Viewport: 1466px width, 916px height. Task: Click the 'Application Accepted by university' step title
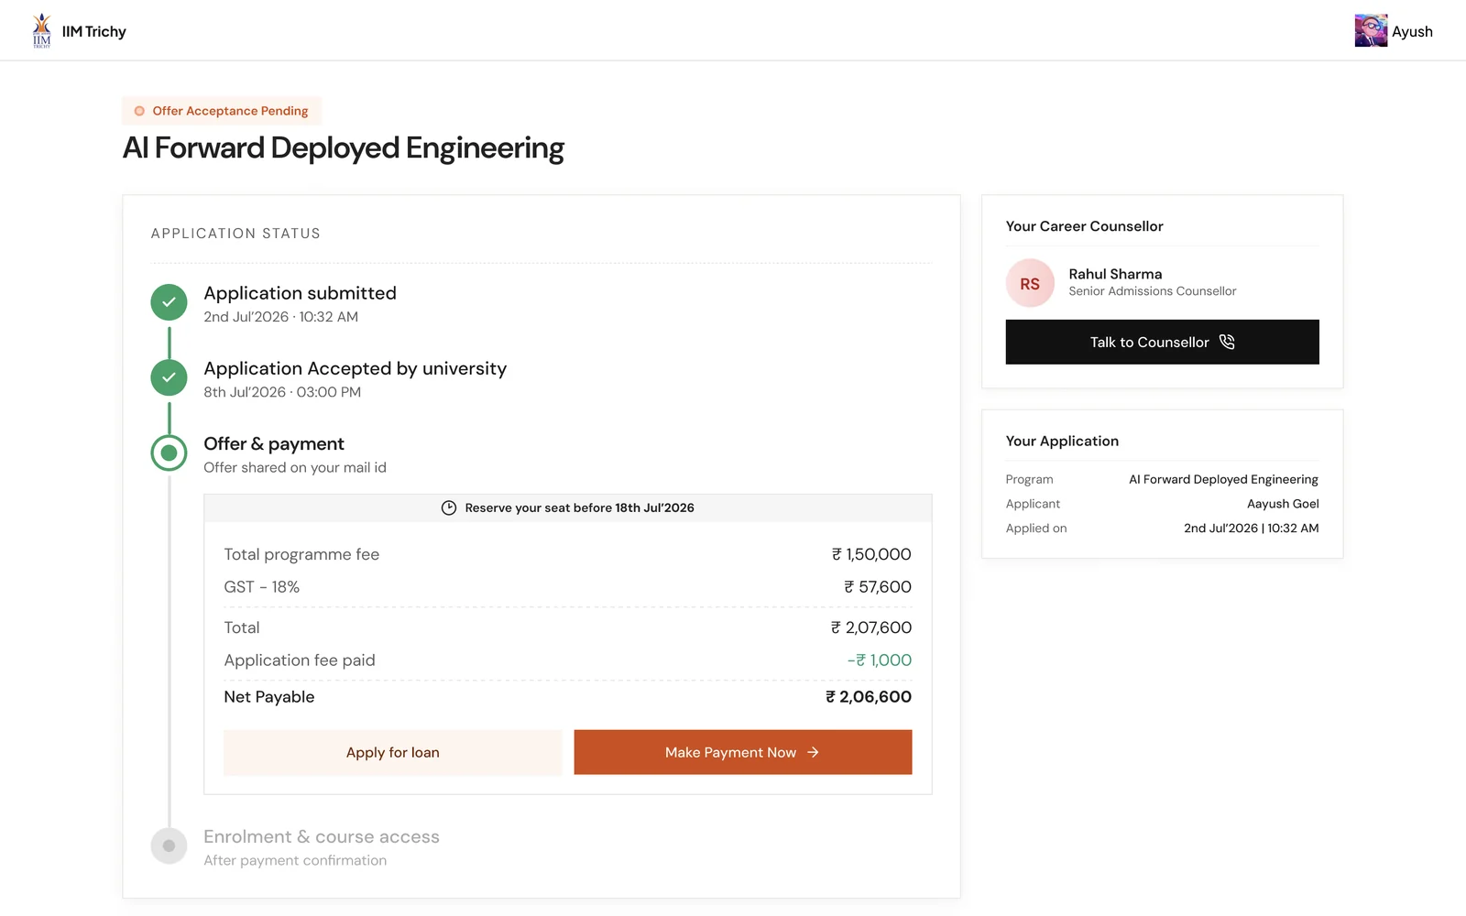355,368
